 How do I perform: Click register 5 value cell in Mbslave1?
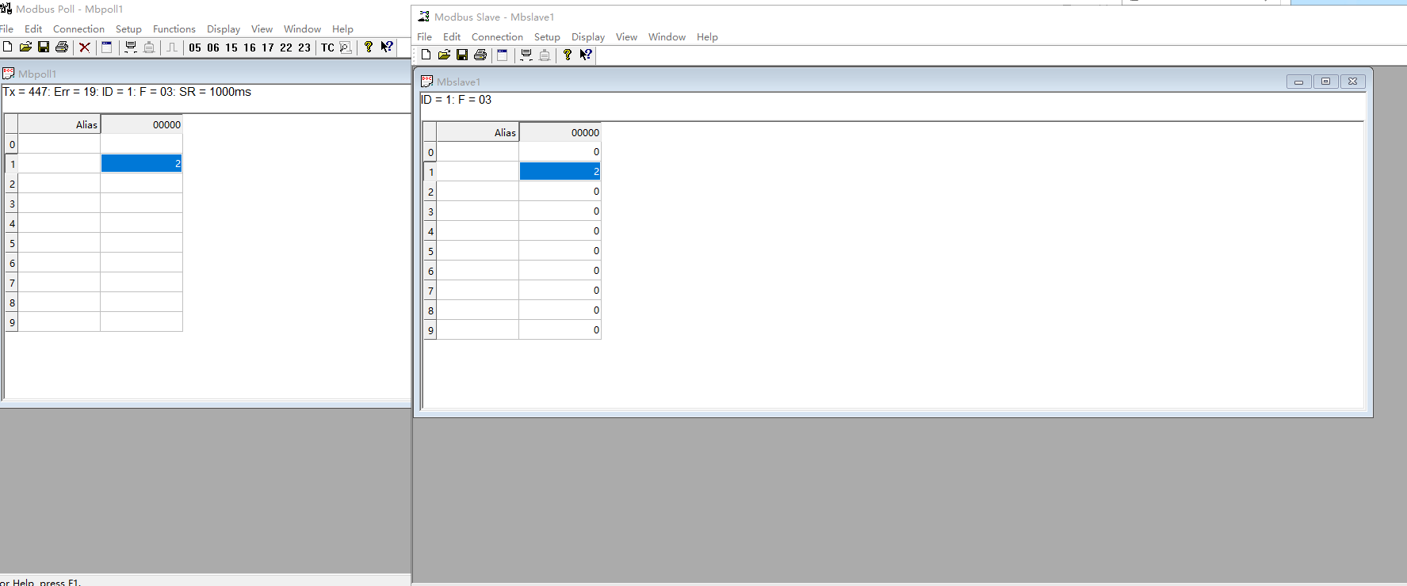[560, 251]
